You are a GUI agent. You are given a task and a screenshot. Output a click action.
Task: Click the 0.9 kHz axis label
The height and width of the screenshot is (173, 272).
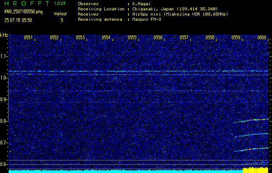click(4, 99)
